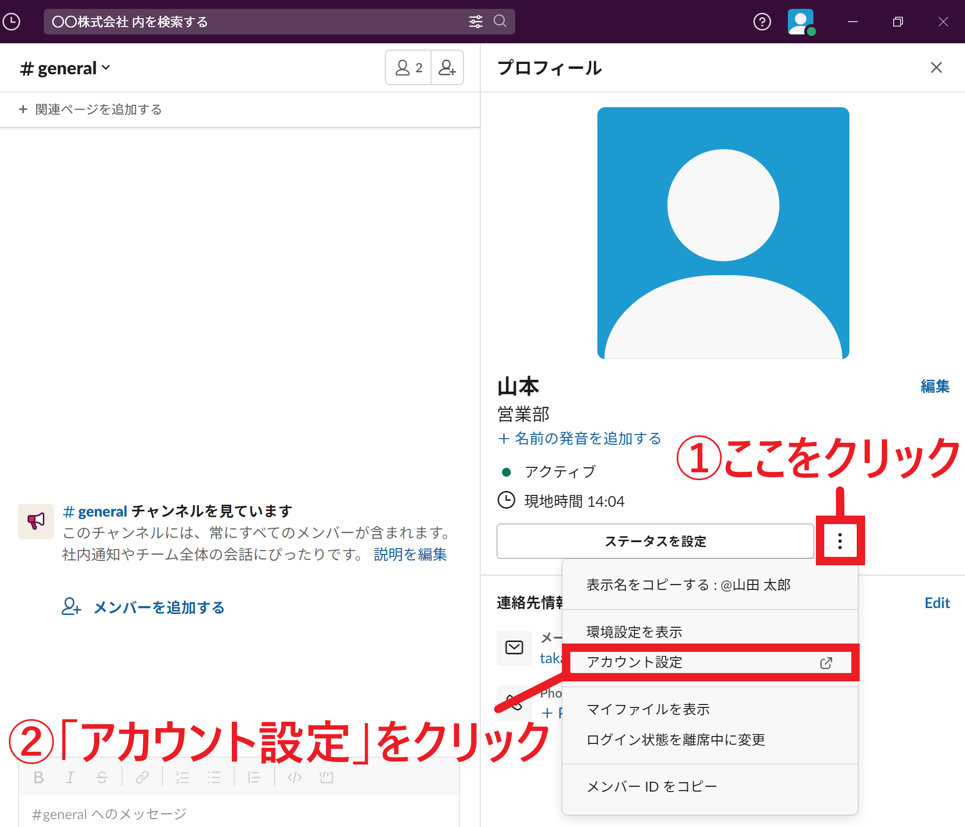Insert a code block

coord(326,777)
